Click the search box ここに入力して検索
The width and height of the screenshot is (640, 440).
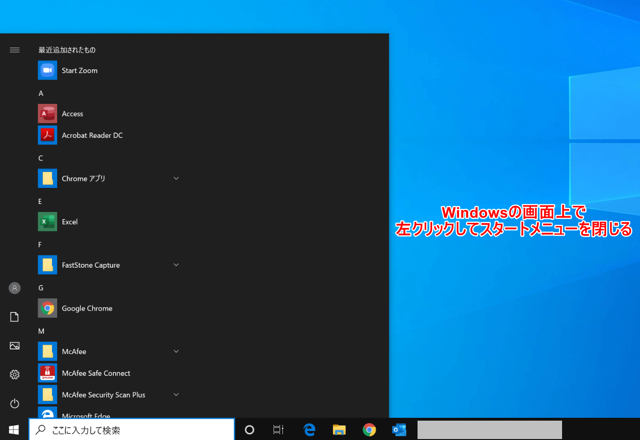click(132, 430)
